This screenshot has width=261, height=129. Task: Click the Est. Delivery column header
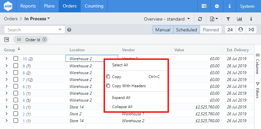pos(238,50)
